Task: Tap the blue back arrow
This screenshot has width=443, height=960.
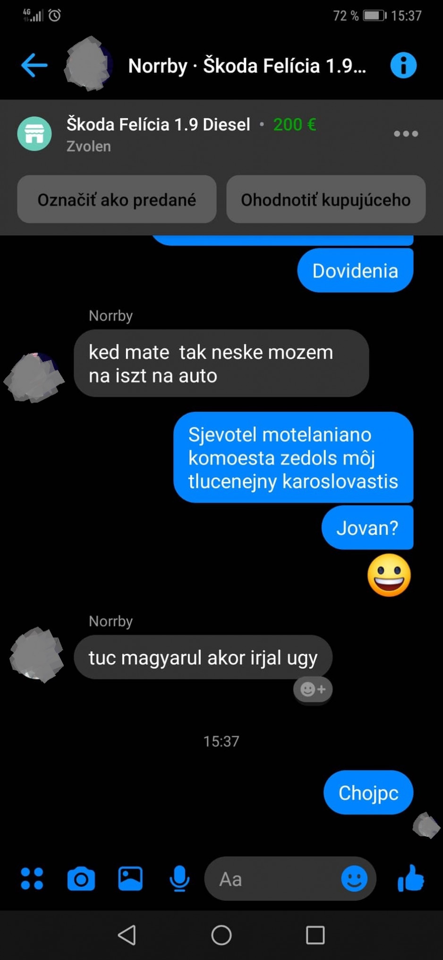Action: (34, 65)
